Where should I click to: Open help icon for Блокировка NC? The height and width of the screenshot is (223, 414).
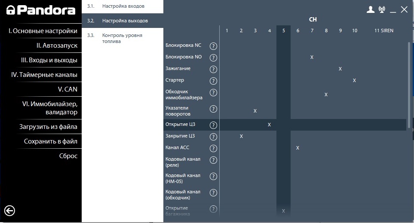point(213,46)
